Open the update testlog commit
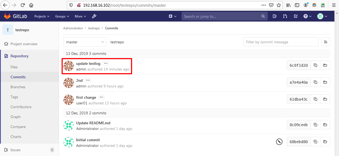Screen dimensions: 339x156 (88, 63)
